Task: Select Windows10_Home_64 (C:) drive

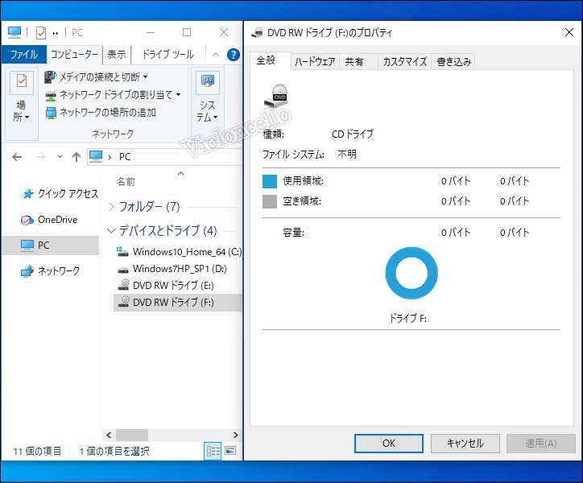Action: click(179, 252)
